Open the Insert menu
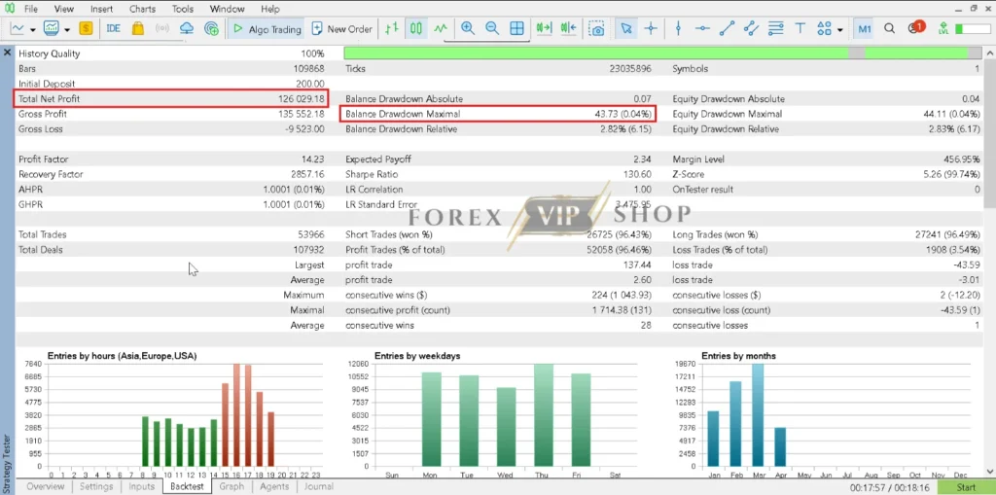 click(101, 9)
